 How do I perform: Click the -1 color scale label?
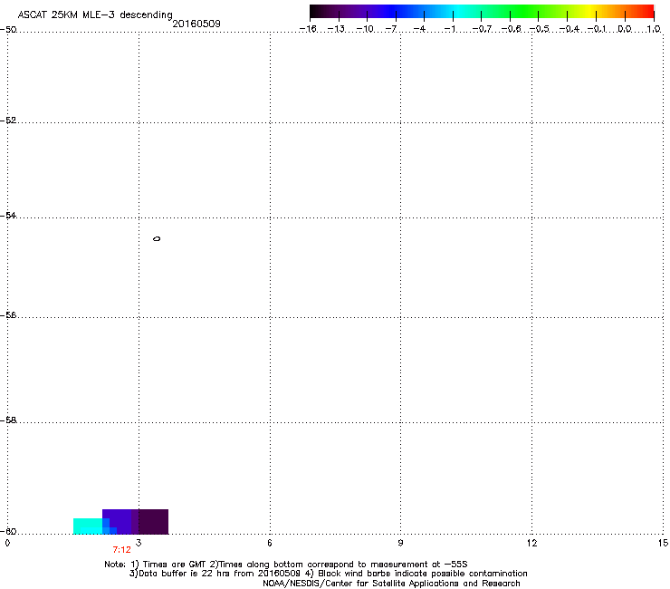pos(449,29)
